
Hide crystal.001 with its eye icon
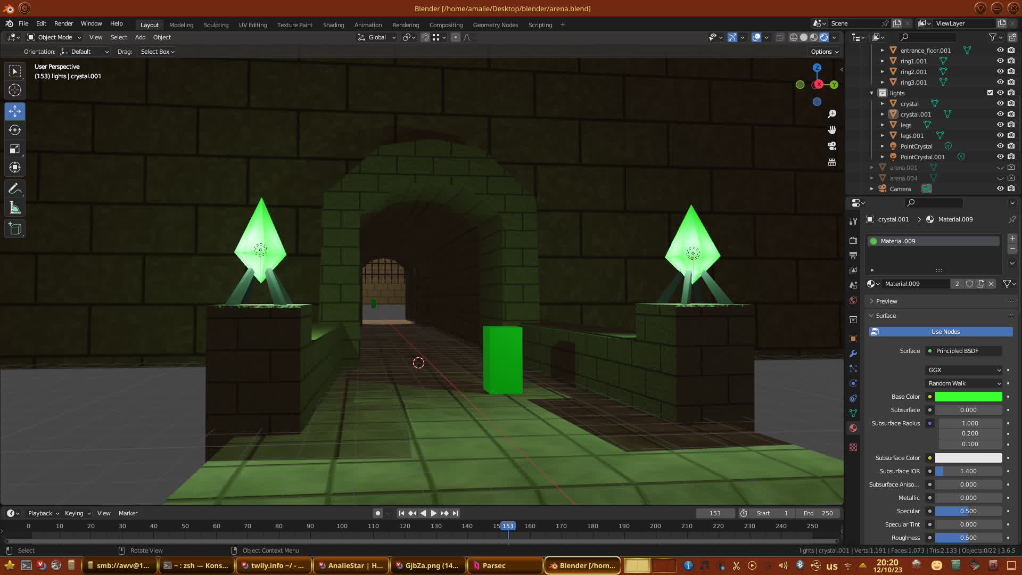(x=1000, y=114)
